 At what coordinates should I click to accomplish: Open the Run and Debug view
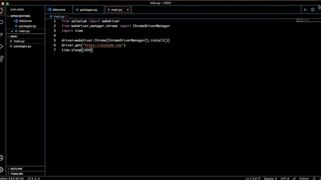[2, 46]
